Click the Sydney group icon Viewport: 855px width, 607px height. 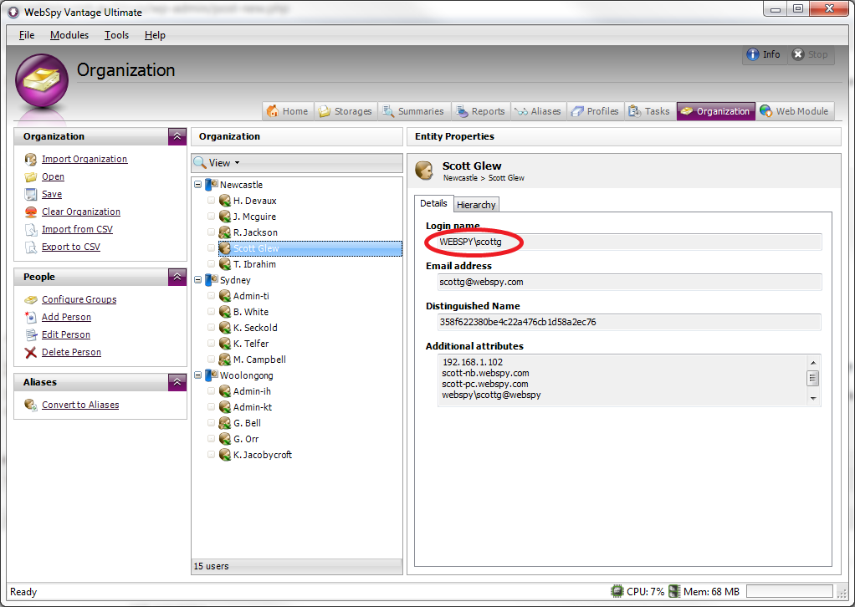click(x=212, y=280)
